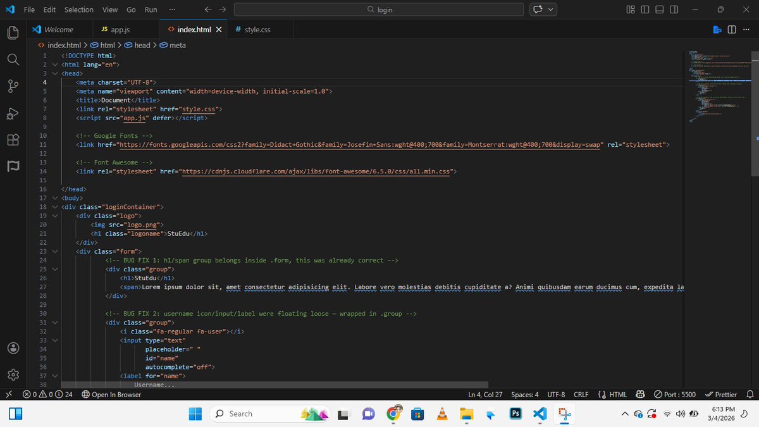Open the File Explorer taskbar icon
The width and height of the screenshot is (759, 427).
pyautogui.click(x=466, y=414)
